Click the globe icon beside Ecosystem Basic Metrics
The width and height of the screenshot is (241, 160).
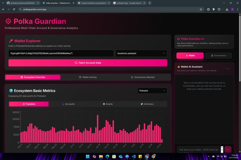click(11, 91)
